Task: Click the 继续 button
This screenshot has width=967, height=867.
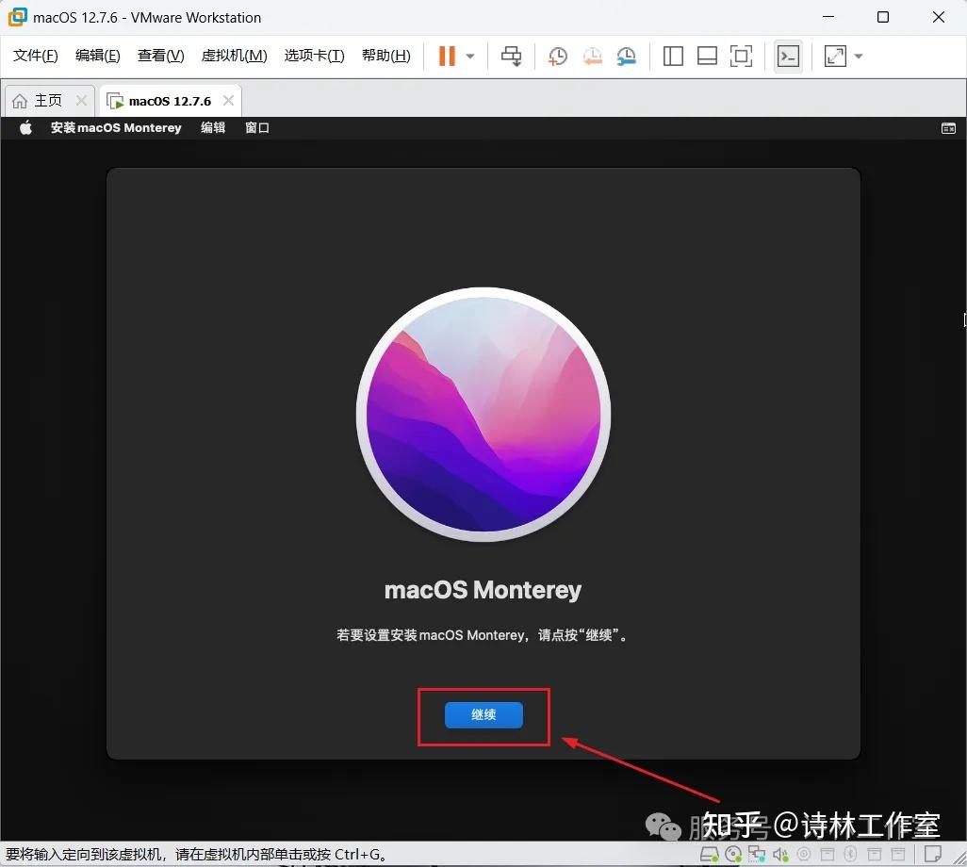Action: [x=483, y=714]
